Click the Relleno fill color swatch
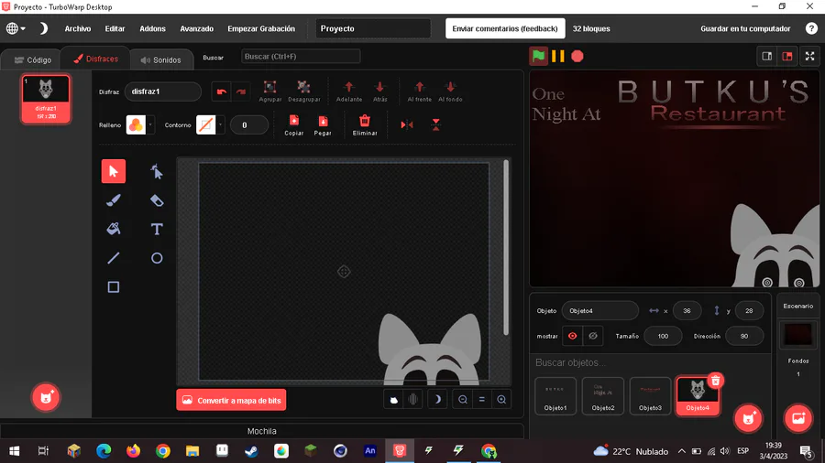 click(136, 125)
